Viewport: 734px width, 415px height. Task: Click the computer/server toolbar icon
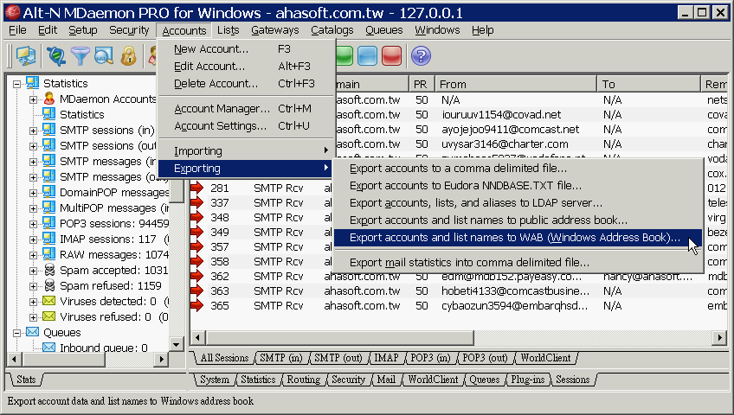click(26, 56)
